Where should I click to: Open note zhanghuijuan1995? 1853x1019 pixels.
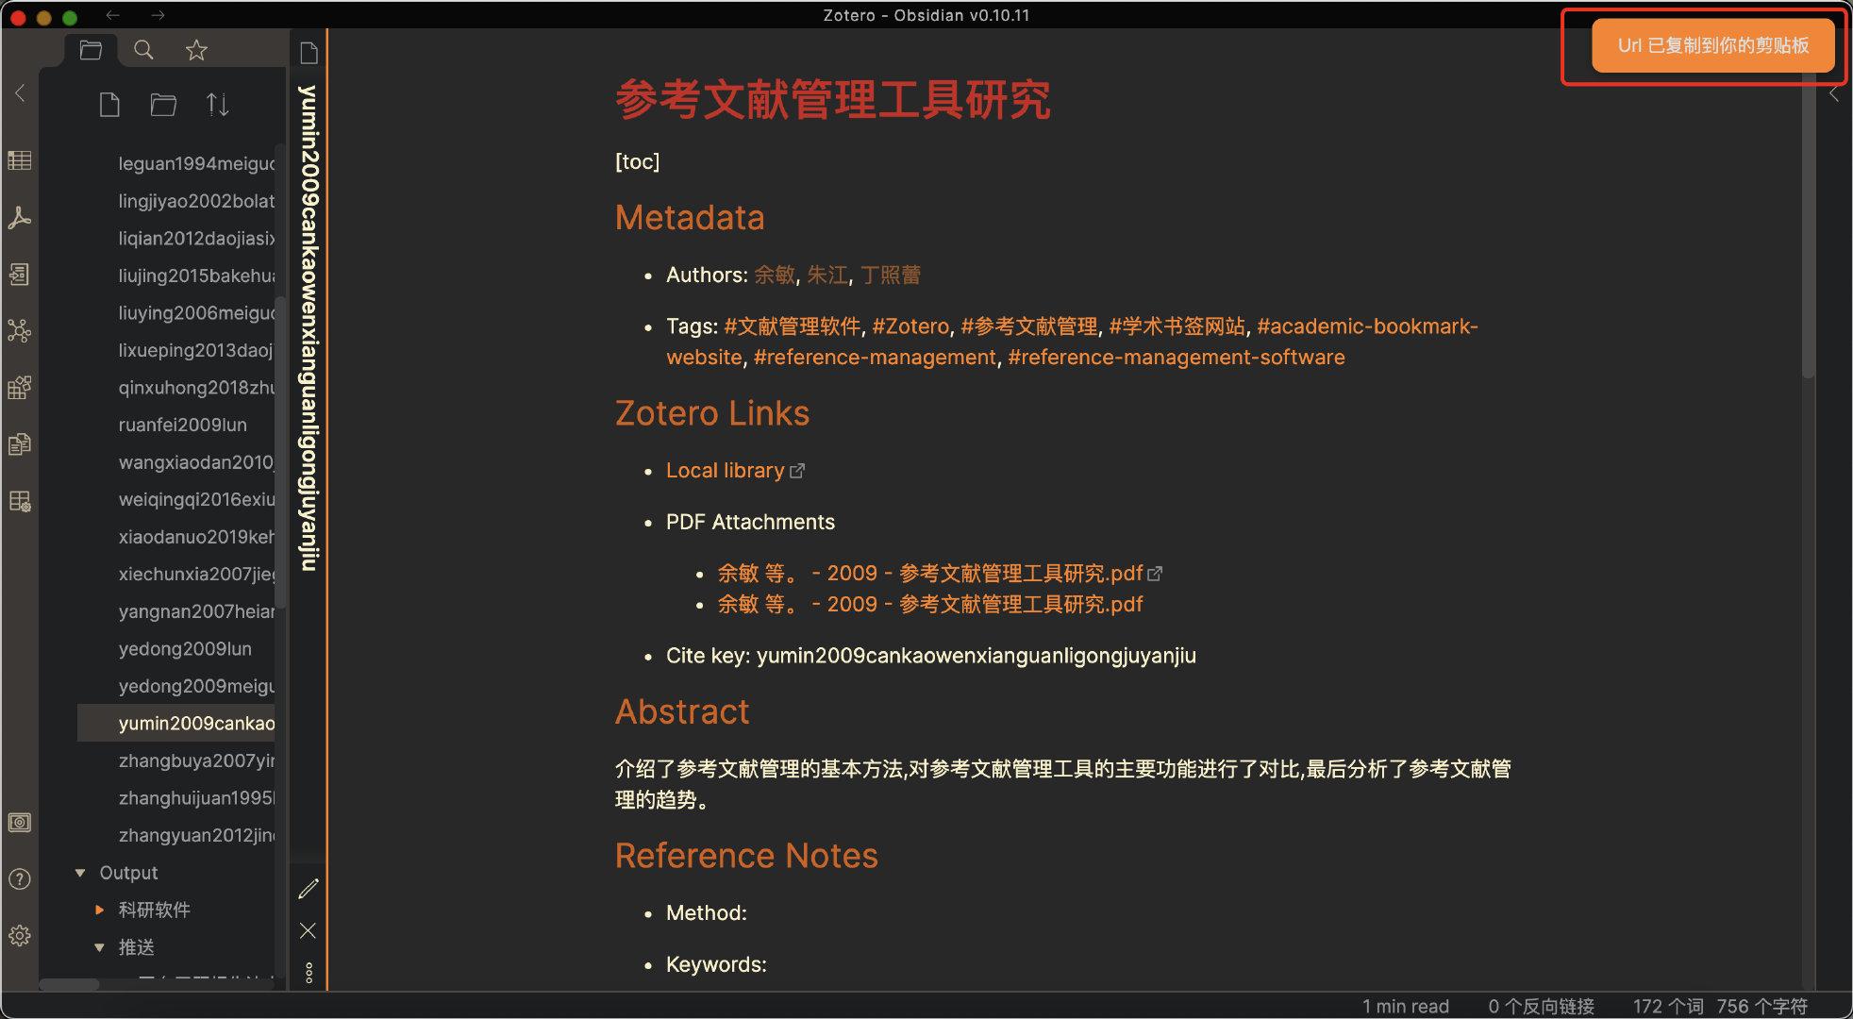pos(196,798)
